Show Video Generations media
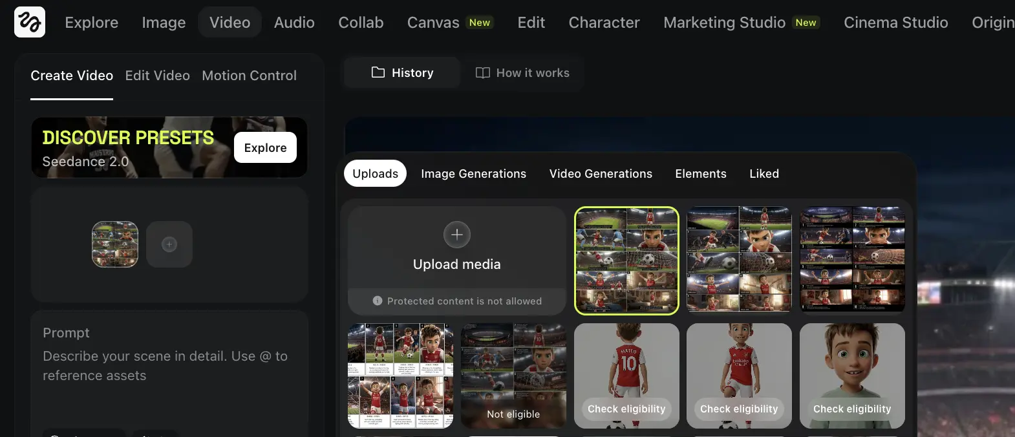 601,173
